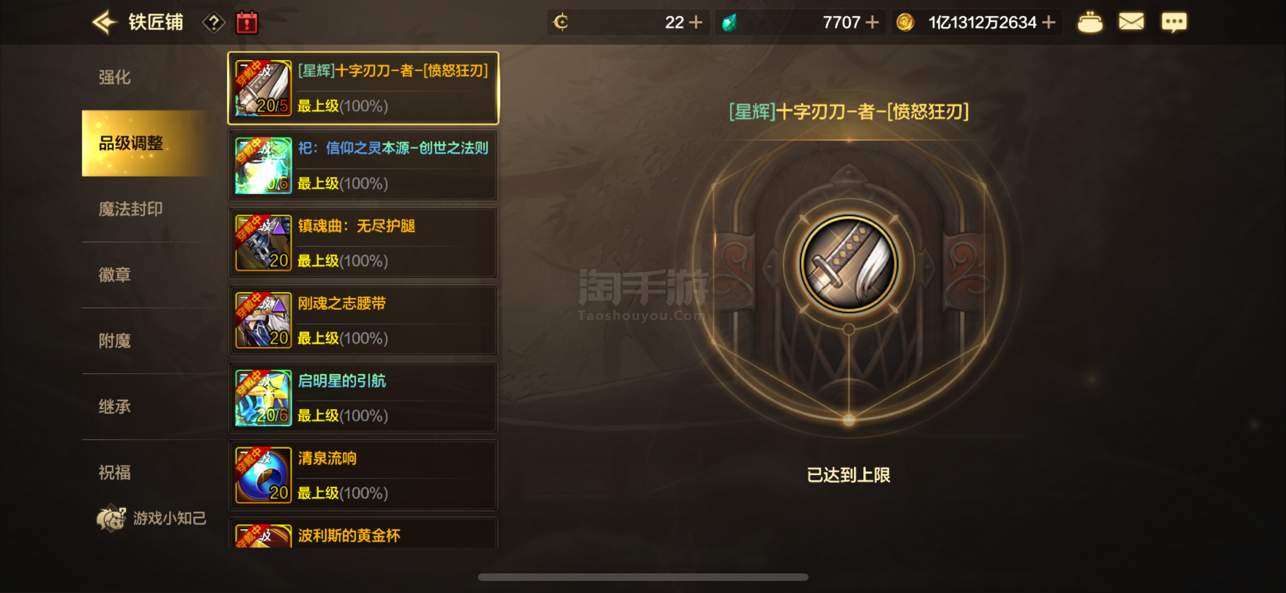Switch to the 强化 tab
Viewport: 1286px width, 593px height.
115,77
